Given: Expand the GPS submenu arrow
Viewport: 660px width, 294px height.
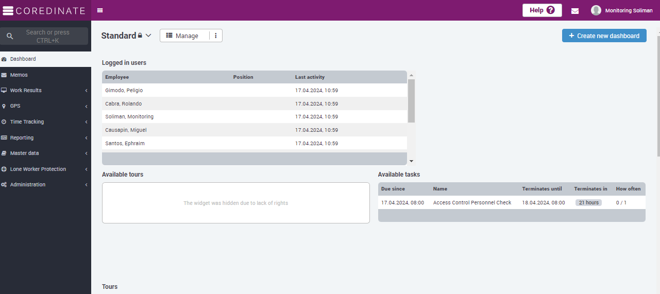Looking at the screenshot, I should [x=86, y=106].
